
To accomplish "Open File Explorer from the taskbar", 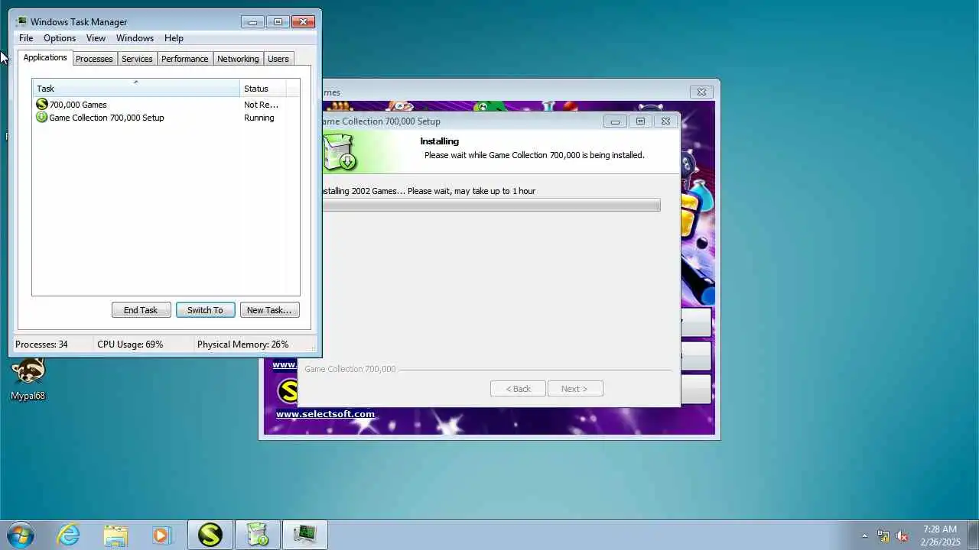I will 115,535.
